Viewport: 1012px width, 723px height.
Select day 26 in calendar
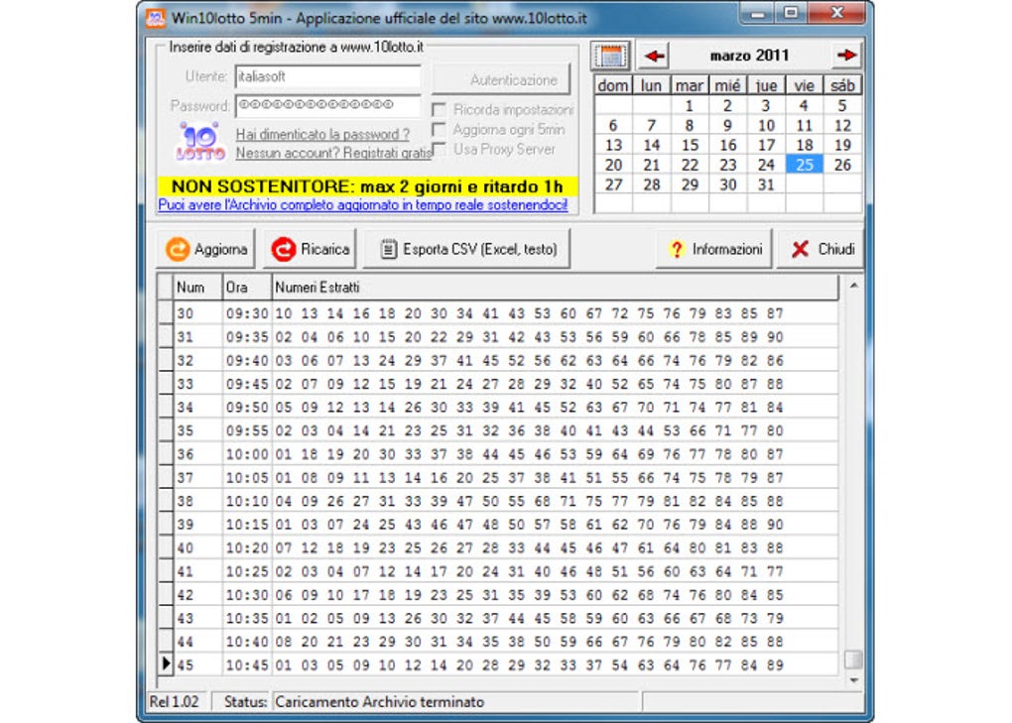tap(842, 165)
